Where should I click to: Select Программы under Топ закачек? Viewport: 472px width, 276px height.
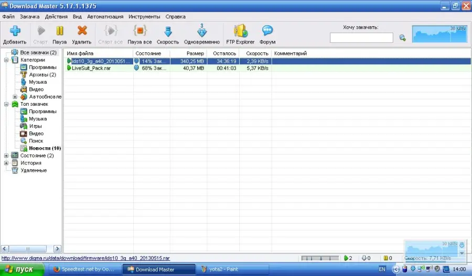tap(42, 112)
